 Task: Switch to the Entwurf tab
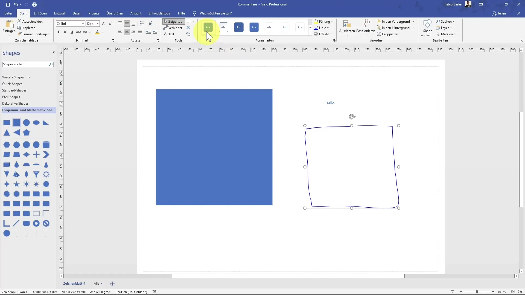60,13
